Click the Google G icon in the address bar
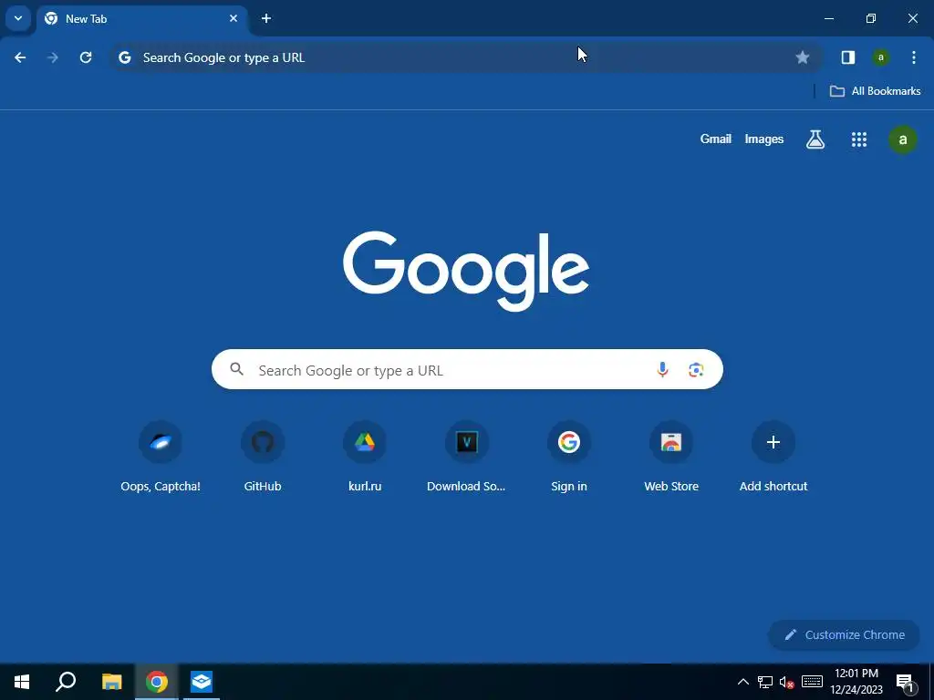934x700 pixels. click(x=124, y=57)
